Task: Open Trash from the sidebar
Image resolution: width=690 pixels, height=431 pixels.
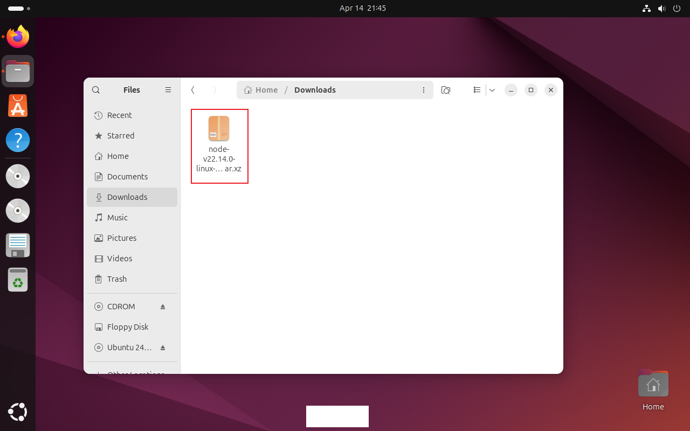Action: click(x=116, y=279)
